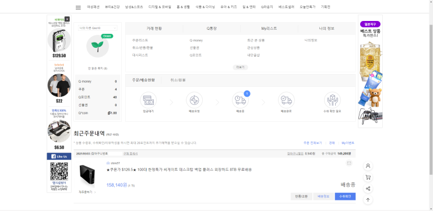433x211 pixels.
Task: Open the $129.50 hard drive ad thumbnail
Action: click(59, 40)
